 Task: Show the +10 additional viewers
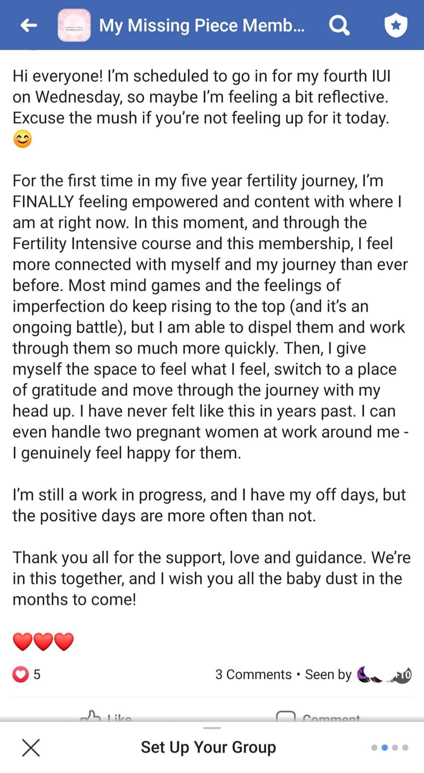coord(404,675)
